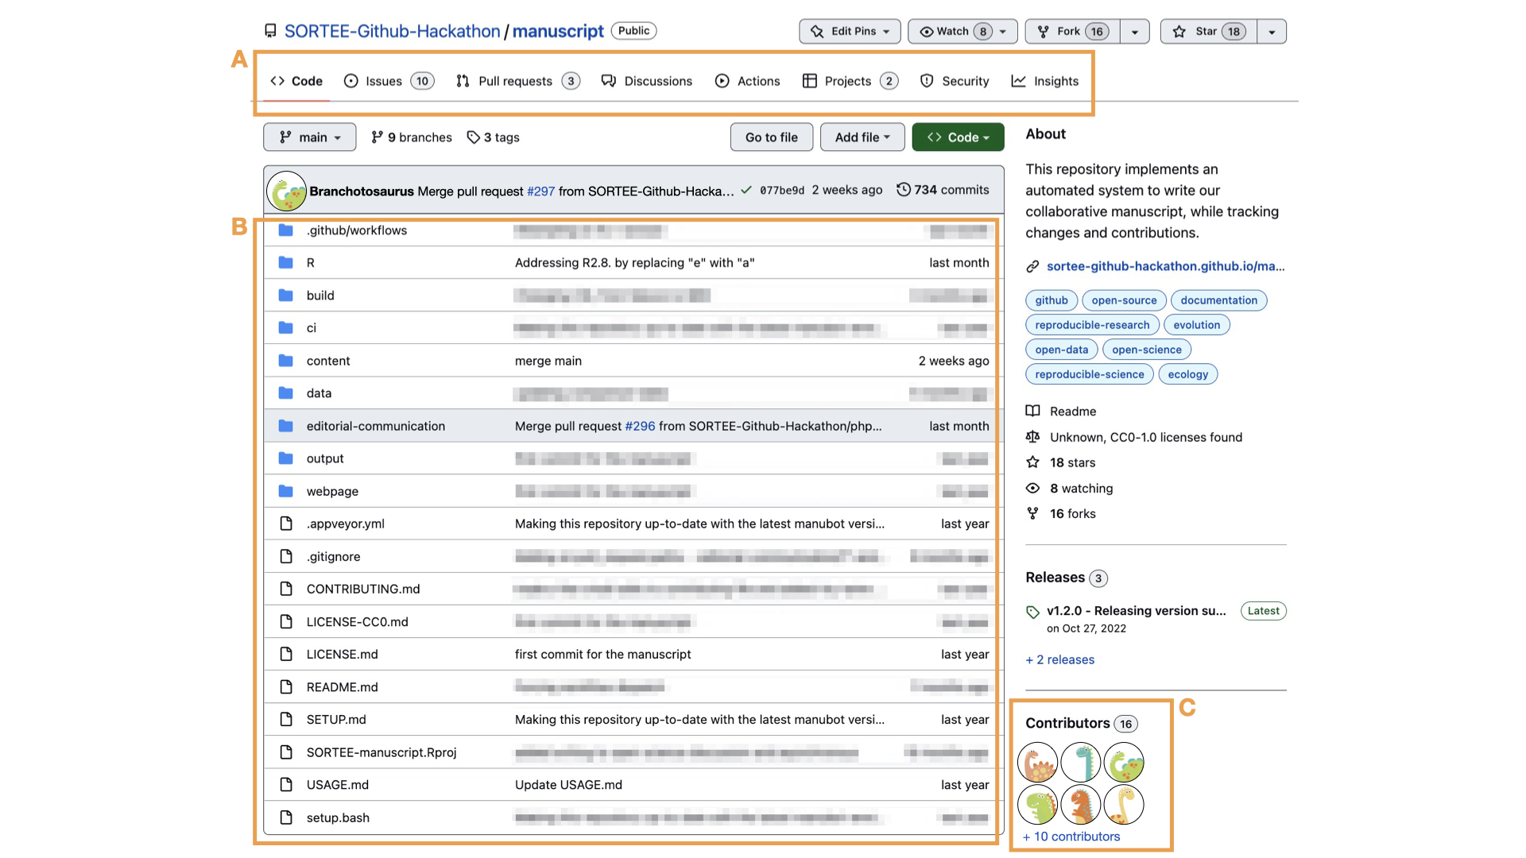Open the LICENSE.md file
This screenshot has width=1526, height=858.
click(343, 654)
